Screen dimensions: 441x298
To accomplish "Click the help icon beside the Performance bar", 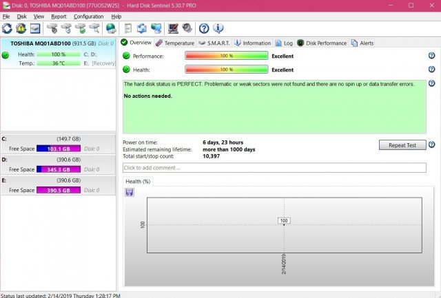I will click(x=431, y=55).
